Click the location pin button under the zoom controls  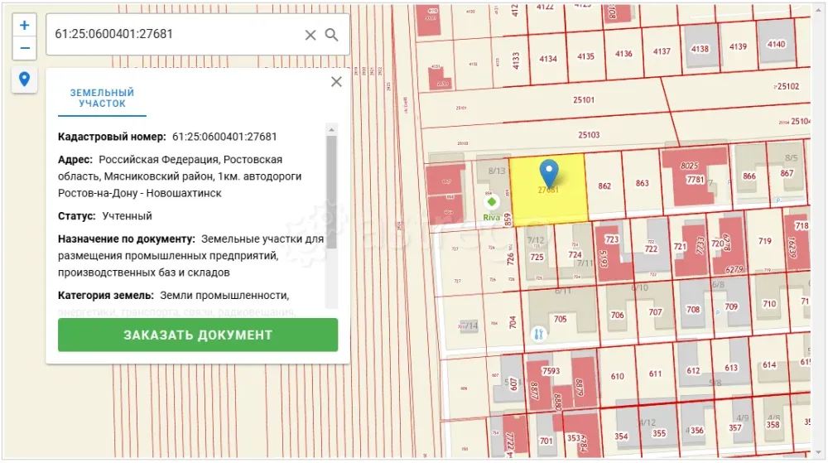(24, 80)
